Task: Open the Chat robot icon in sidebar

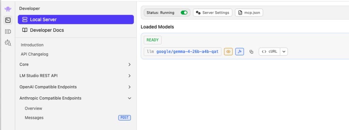Action: click(x=8, y=9)
